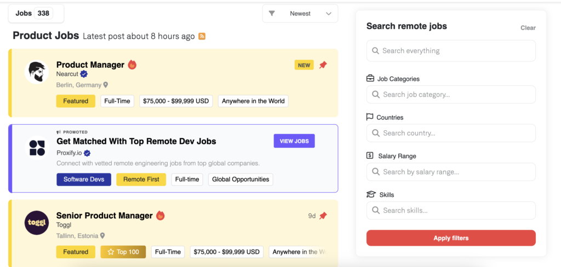Viewport: 561px width, 267px height.
Task: Click the Clear filters link
Action: (x=528, y=28)
